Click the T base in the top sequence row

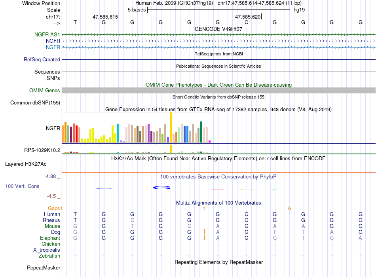coord(75,22)
